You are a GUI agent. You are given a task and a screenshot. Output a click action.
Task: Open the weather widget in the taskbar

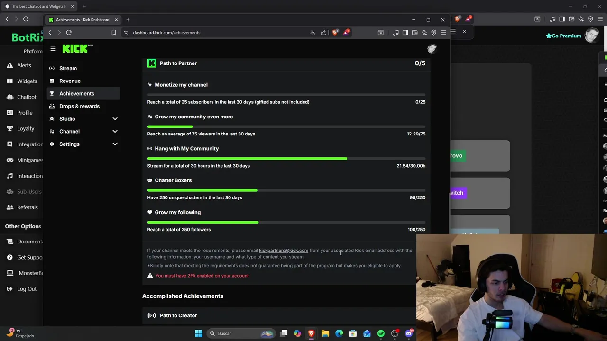[x=20, y=333]
